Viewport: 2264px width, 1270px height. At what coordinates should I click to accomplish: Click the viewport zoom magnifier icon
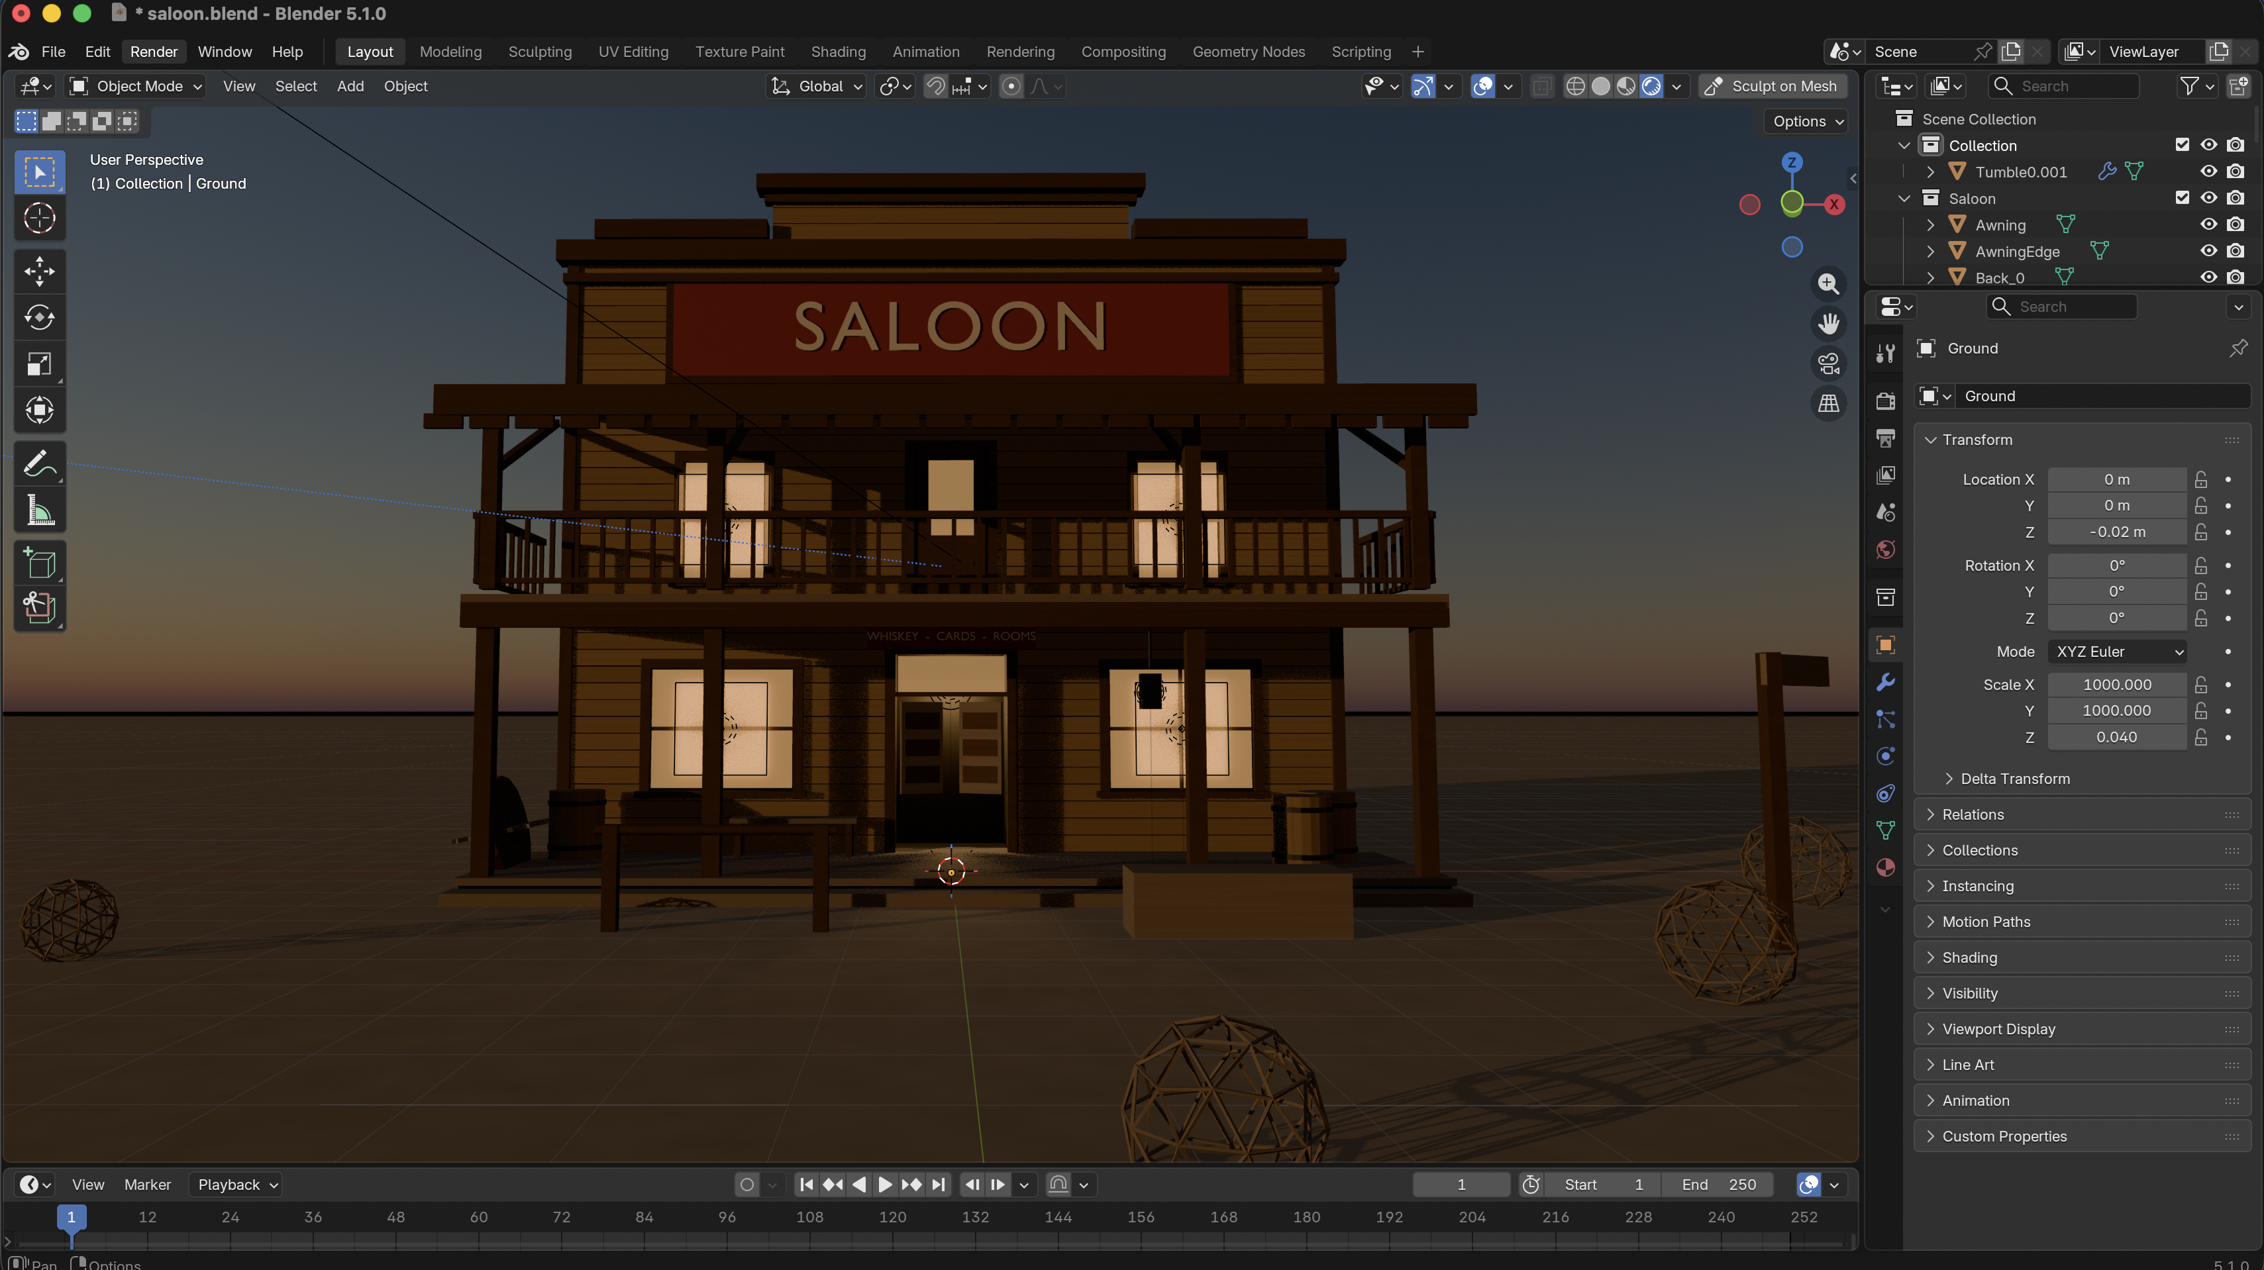click(x=1828, y=283)
